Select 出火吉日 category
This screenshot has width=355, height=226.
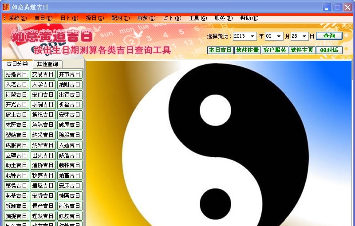pyautogui.click(x=43, y=155)
